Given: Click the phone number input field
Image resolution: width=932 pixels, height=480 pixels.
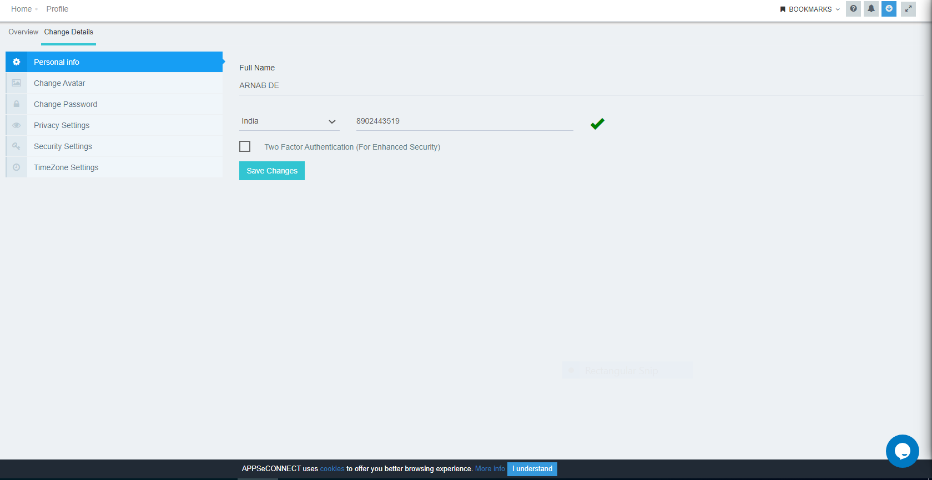Looking at the screenshot, I should [464, 121].
